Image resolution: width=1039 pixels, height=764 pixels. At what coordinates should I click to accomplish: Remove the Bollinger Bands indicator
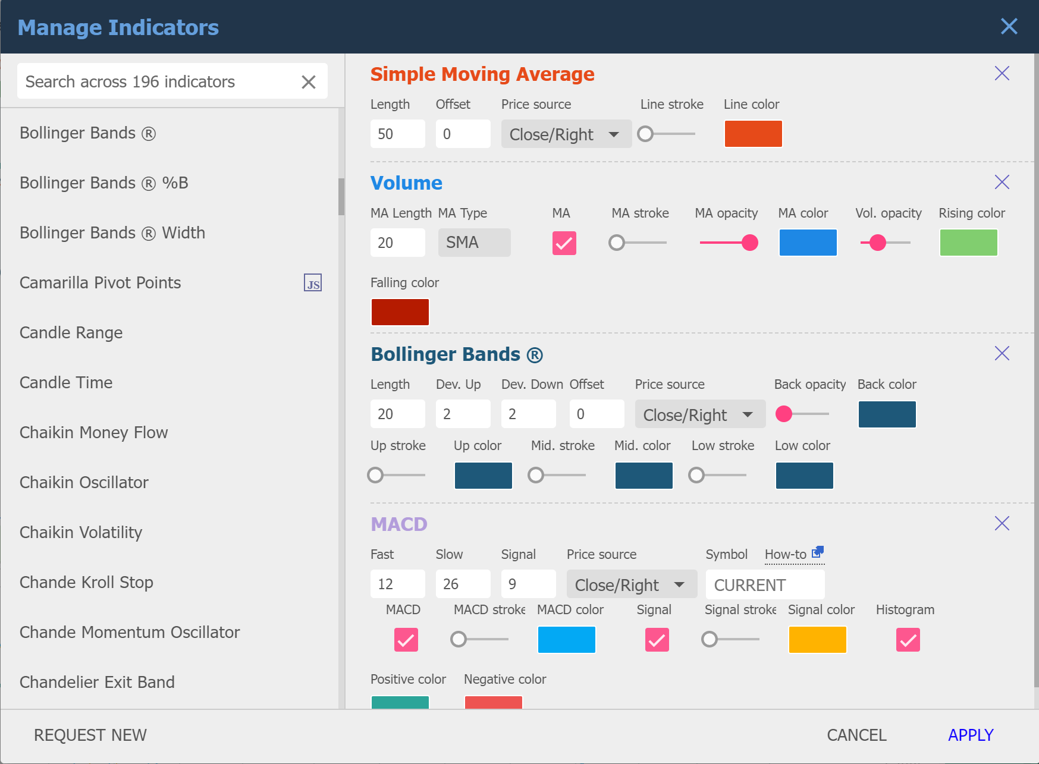click(1002, 353)
